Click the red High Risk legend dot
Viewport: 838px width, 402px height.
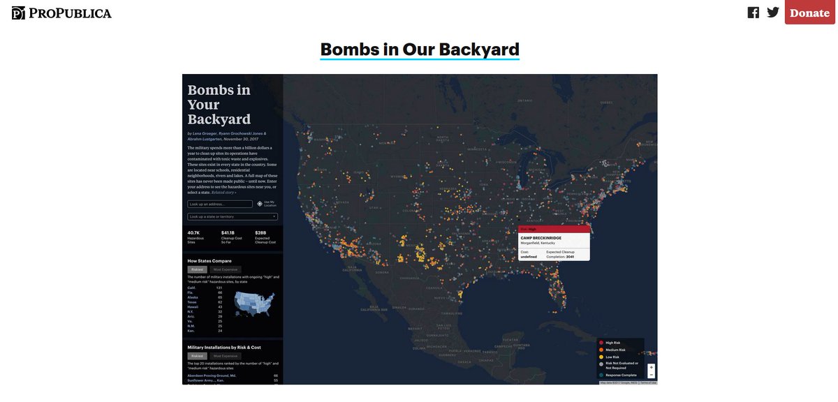601,343
